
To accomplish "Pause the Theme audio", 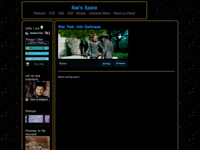I will (120, 64).
